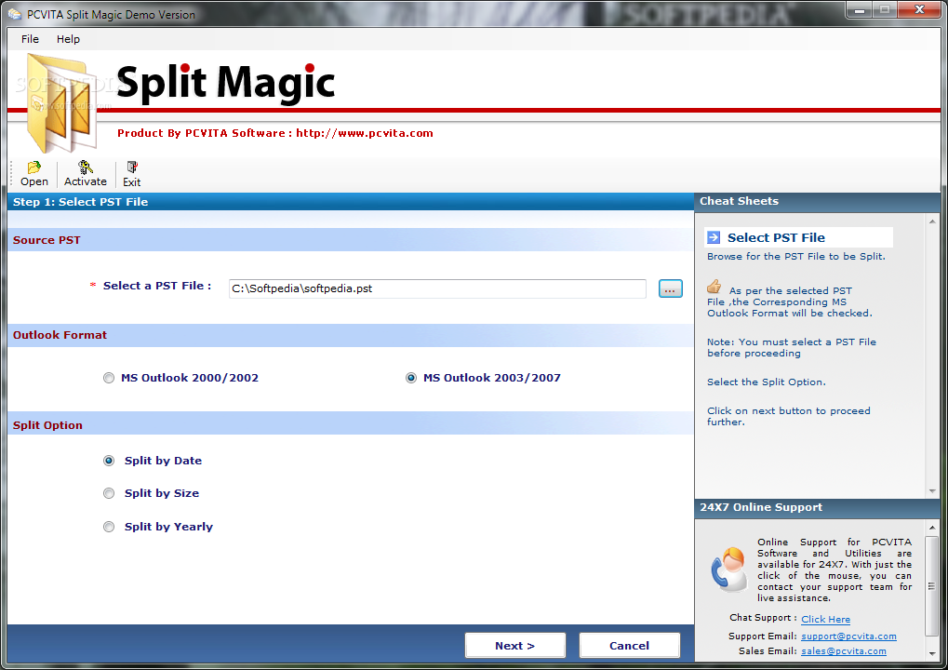This screenshot has height=670, width=948.
Task: Click the application icon in the title bar
Action: pyautogui.click(x=15, y=14)
